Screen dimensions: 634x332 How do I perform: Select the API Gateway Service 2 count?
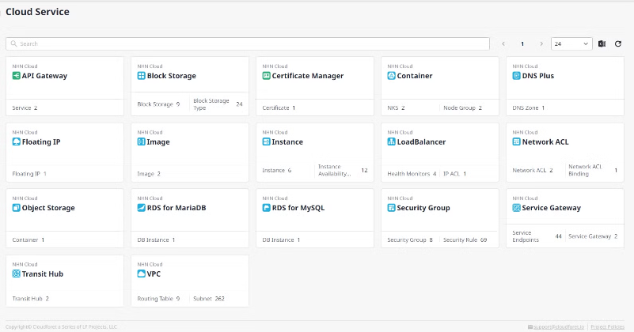(x=25, y=108)
